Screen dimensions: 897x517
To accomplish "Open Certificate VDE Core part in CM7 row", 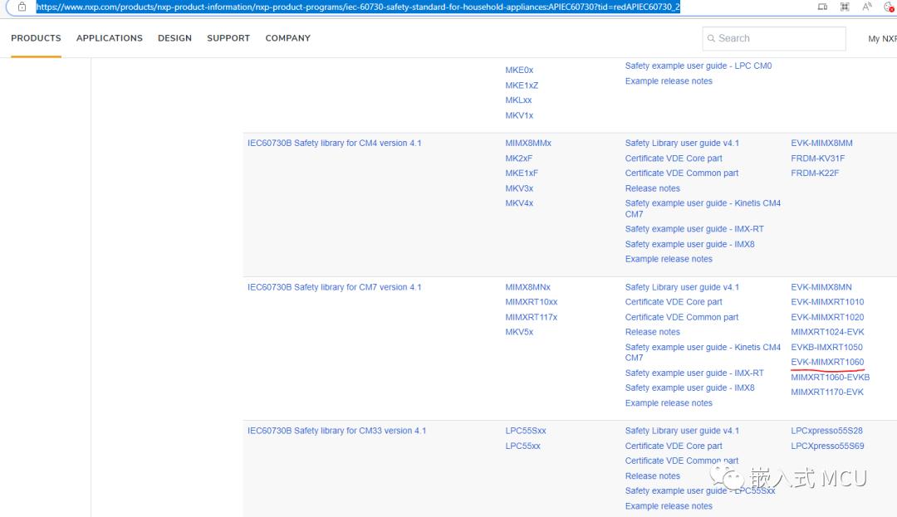I will pos(674,301).
